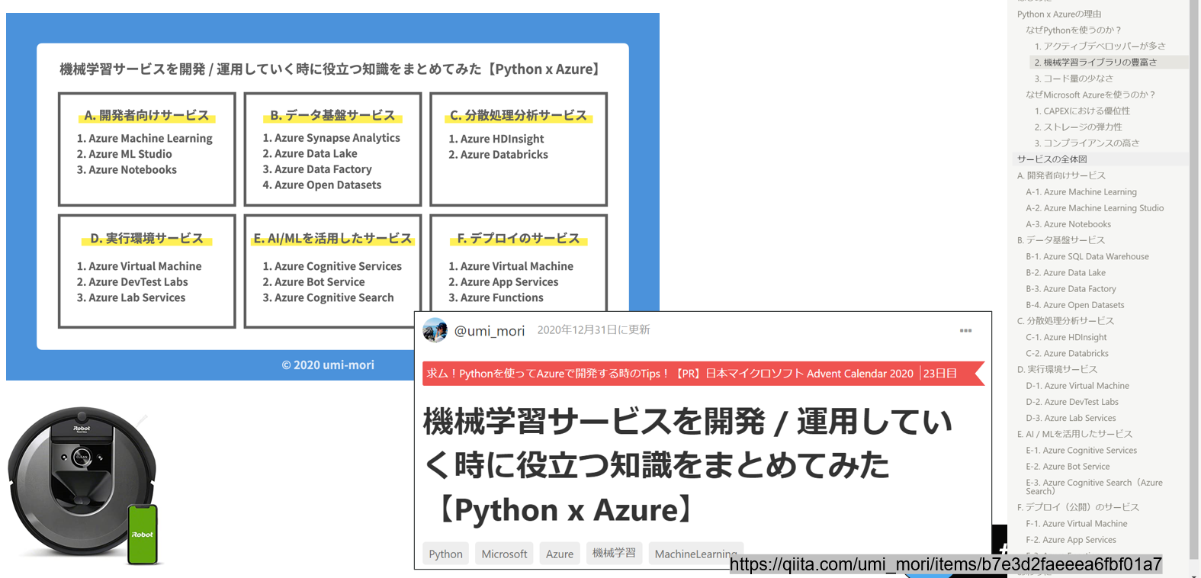Click the update date 2020年12月31日に更新
Screen dimensions: 1201x578
pyautogui.click(x=594, y=330)
